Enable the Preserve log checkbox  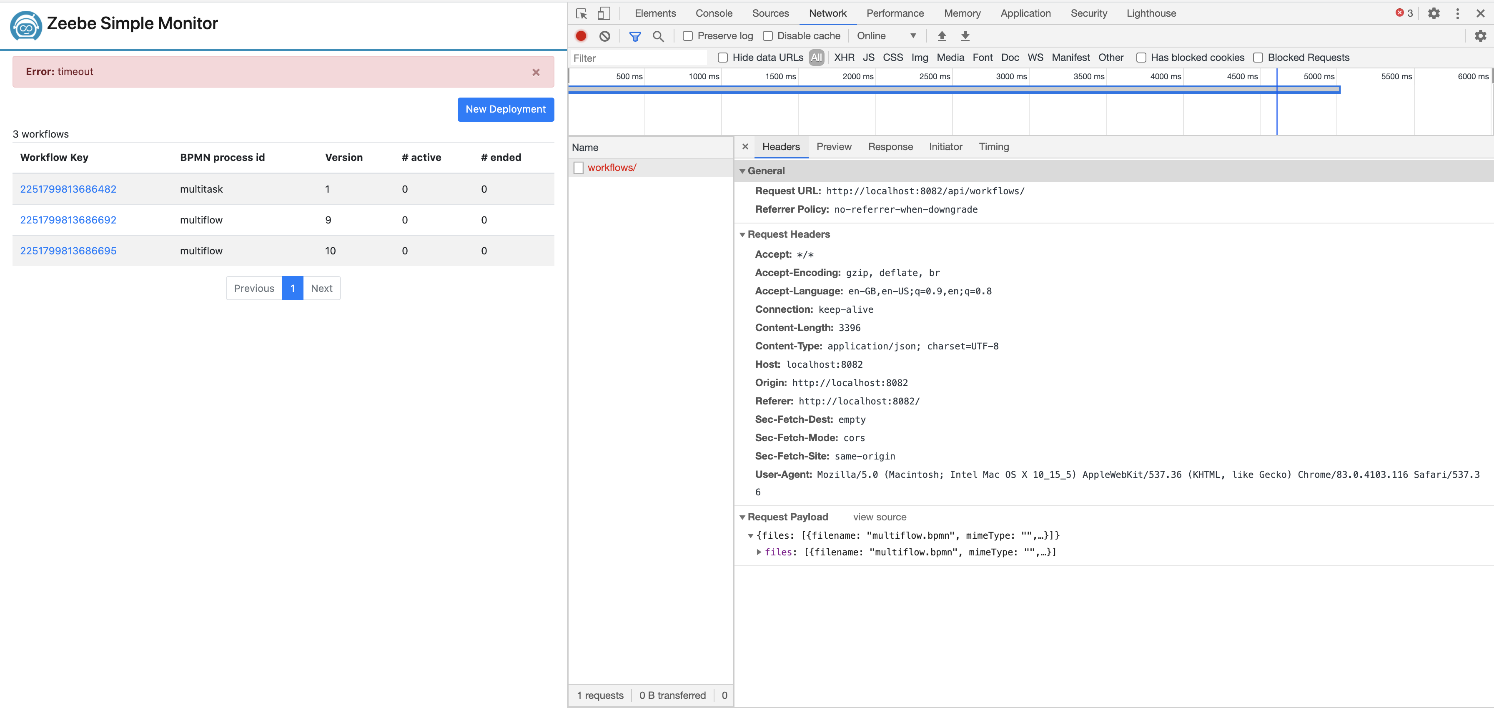click(x=688, y=35)
